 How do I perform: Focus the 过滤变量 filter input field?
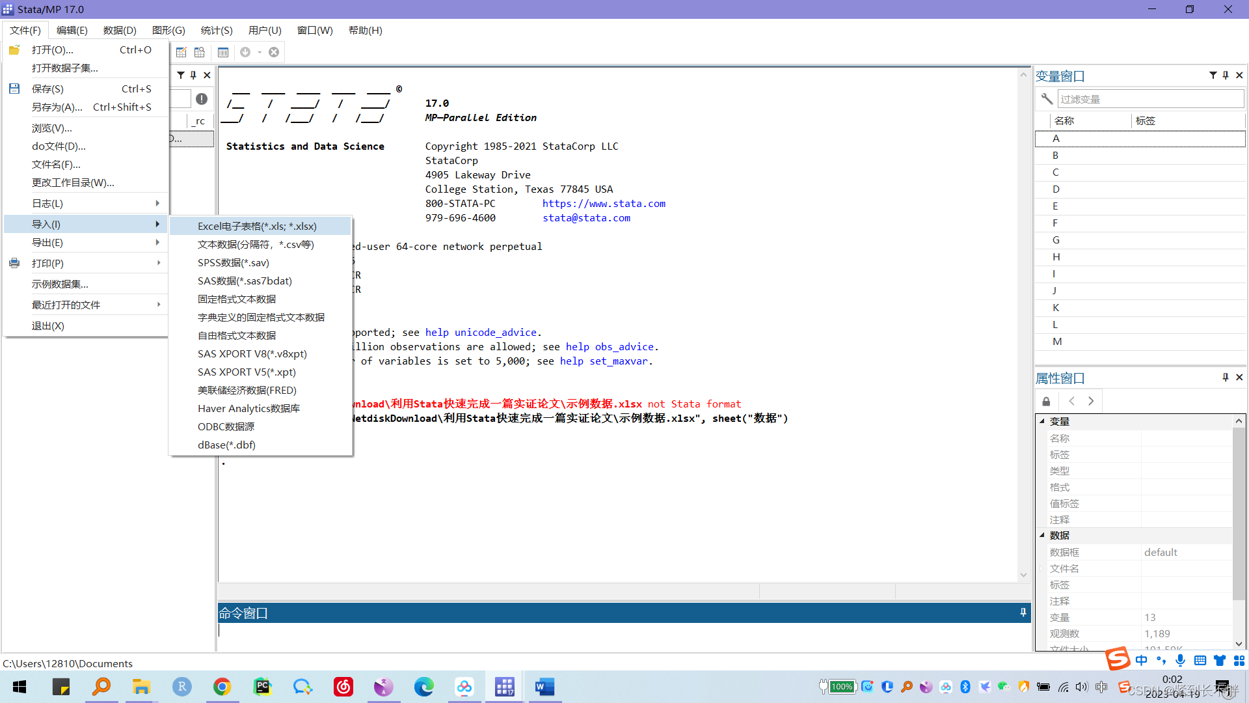point(1151,99)
